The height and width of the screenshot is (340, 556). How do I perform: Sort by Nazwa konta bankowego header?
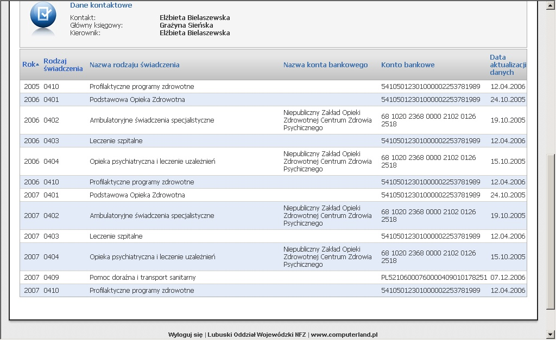326,65
